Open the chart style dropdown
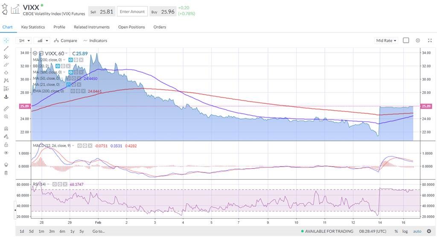 [x=42, y=41]
